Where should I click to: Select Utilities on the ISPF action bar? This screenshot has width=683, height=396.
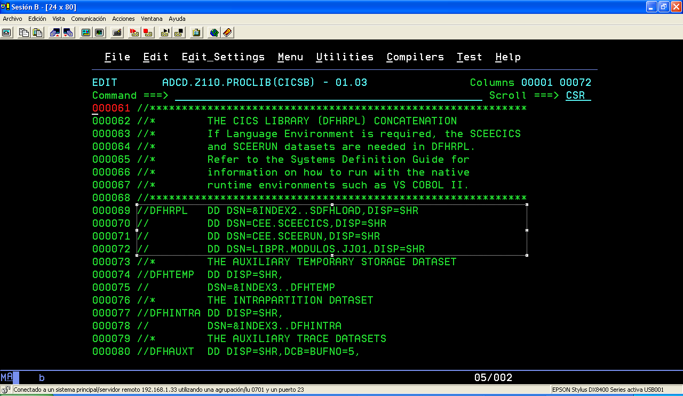[x=345, y=57]
